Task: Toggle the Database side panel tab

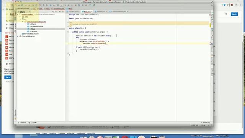Action: pos(212,48)
